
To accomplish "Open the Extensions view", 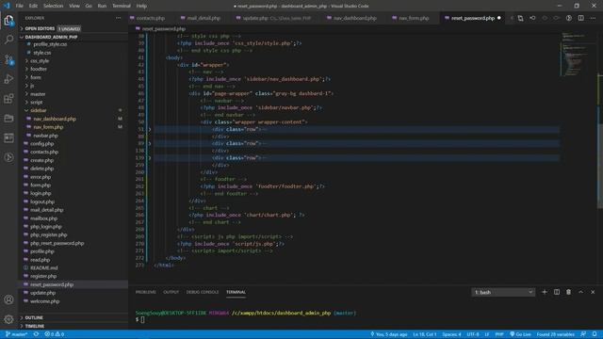I will click(8, 99).
